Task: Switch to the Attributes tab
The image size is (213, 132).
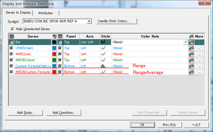Action: (46, 13)
